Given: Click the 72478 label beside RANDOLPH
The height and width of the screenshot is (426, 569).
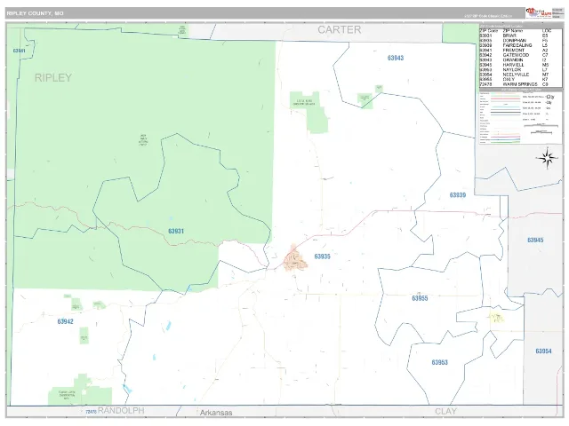Looking at the screenshot, I should (x=91, y=412).
